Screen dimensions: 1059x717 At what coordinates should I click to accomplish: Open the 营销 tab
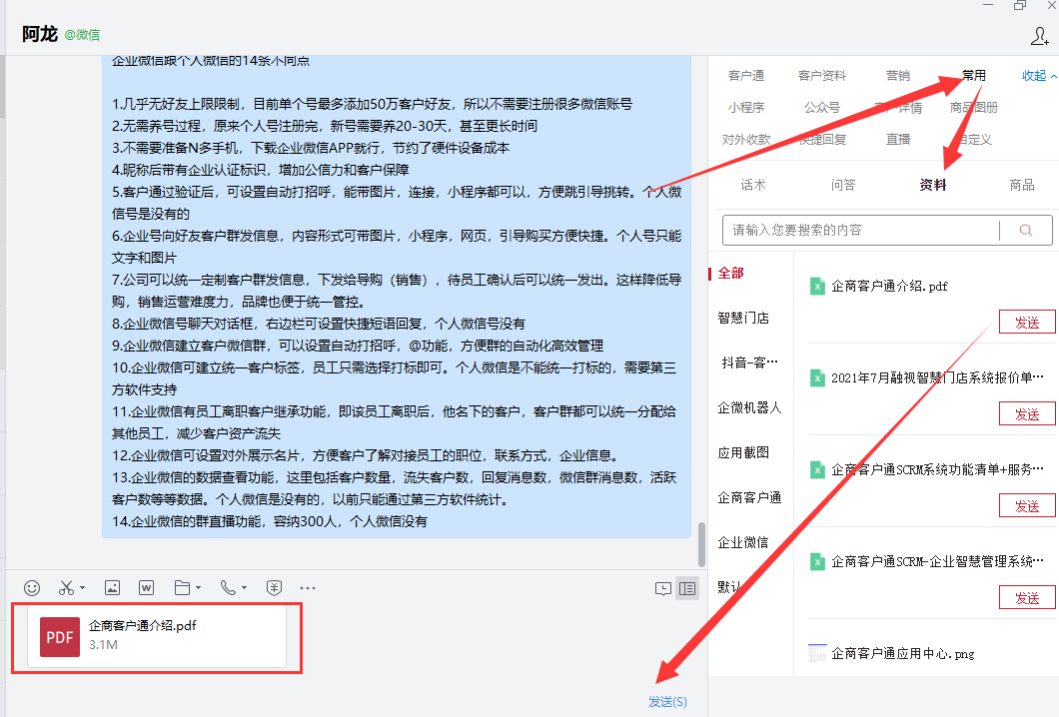coord(897,76)
